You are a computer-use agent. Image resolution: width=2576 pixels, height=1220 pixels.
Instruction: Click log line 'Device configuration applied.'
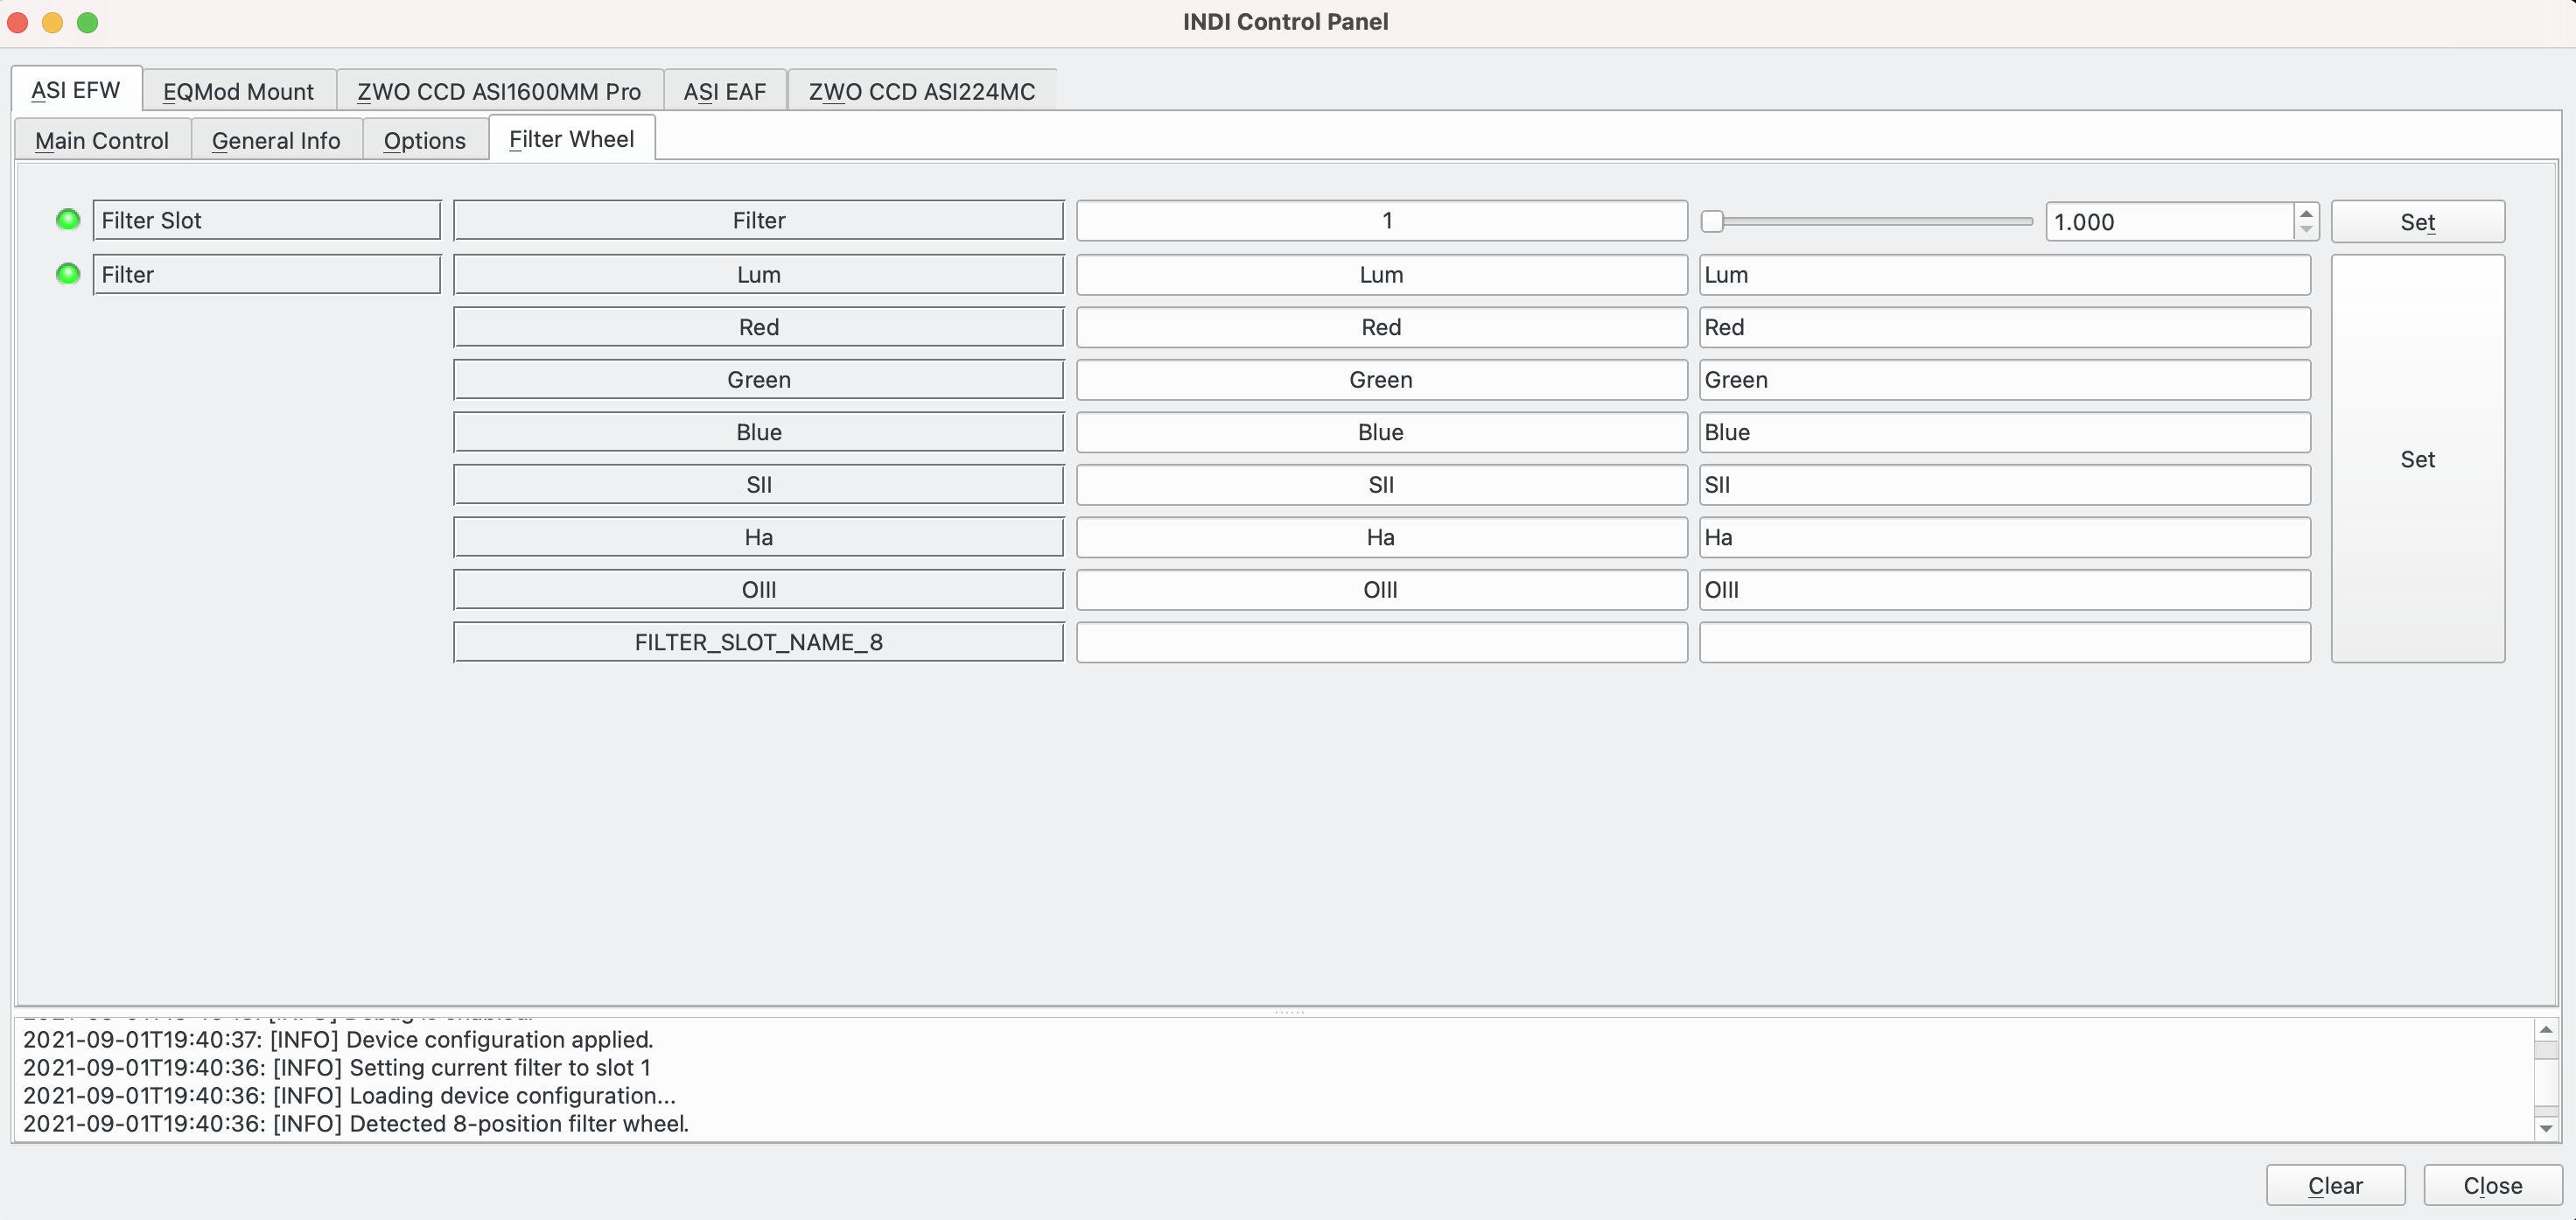coord(338,1039)
